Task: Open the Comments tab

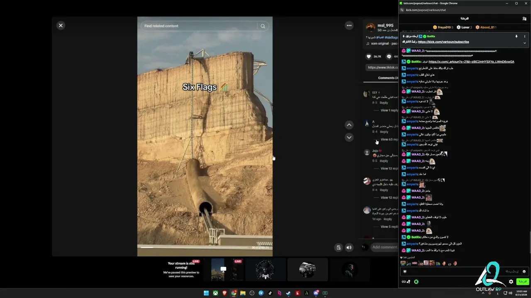Action: [388, 78]
